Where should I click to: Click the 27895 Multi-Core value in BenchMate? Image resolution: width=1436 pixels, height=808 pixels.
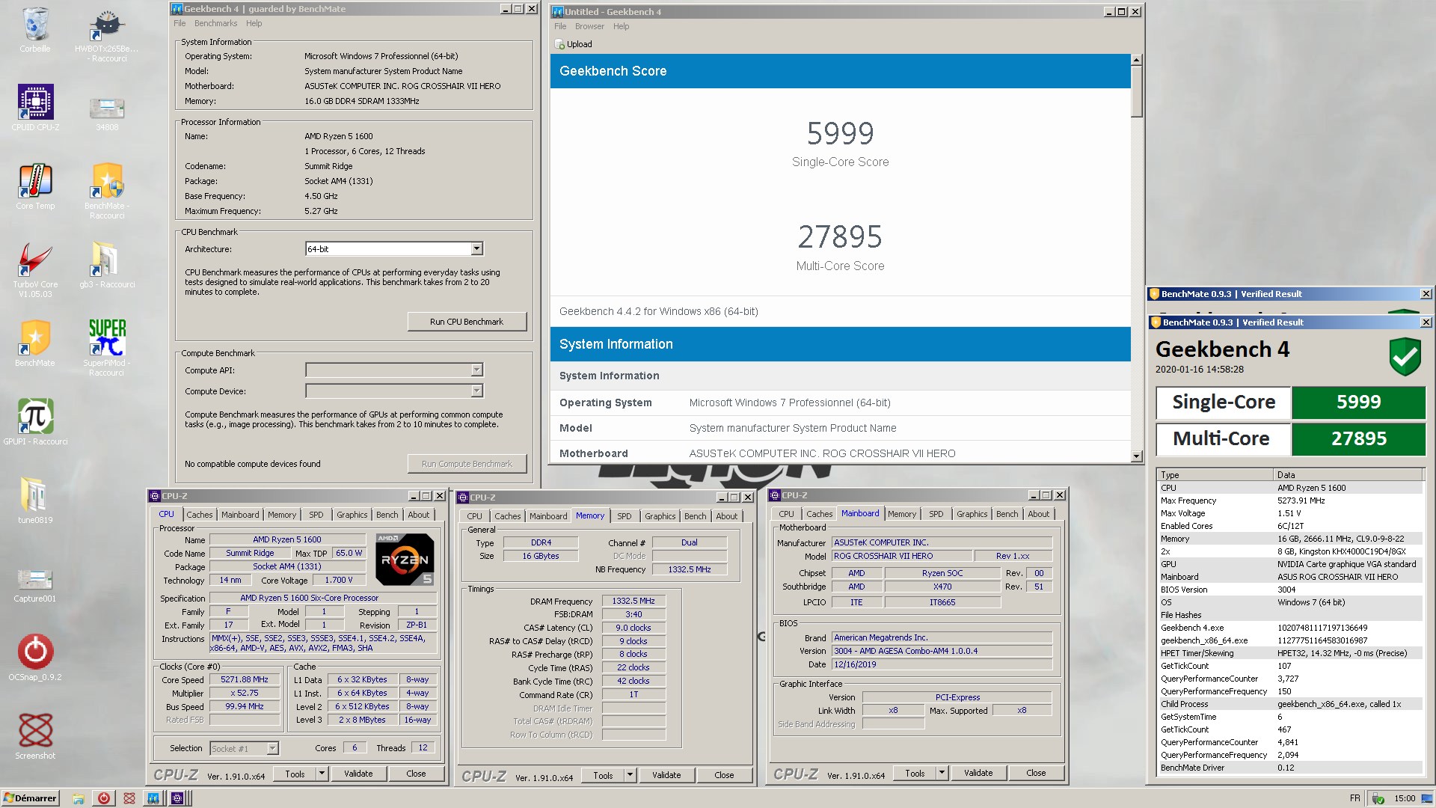tap(1358, 439)
